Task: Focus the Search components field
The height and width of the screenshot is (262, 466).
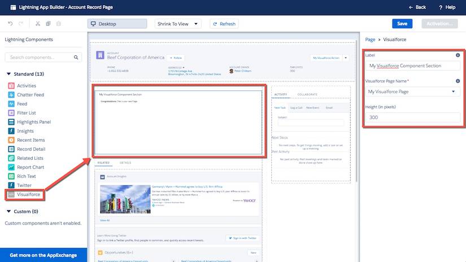Action: click(43, 58)
